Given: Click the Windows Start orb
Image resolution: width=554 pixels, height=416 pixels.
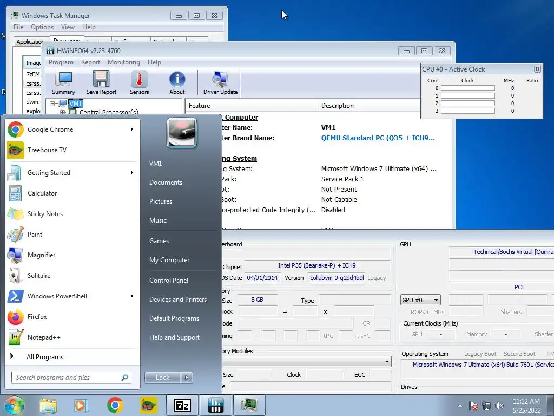Looking at the screenshot, I should 14,405.
